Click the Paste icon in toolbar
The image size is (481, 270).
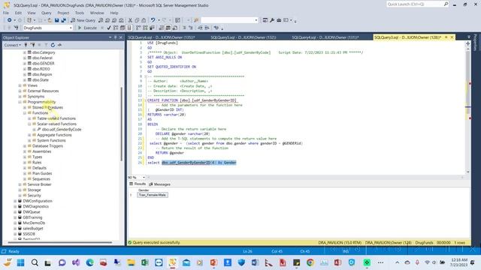click(x=144, y=20)
